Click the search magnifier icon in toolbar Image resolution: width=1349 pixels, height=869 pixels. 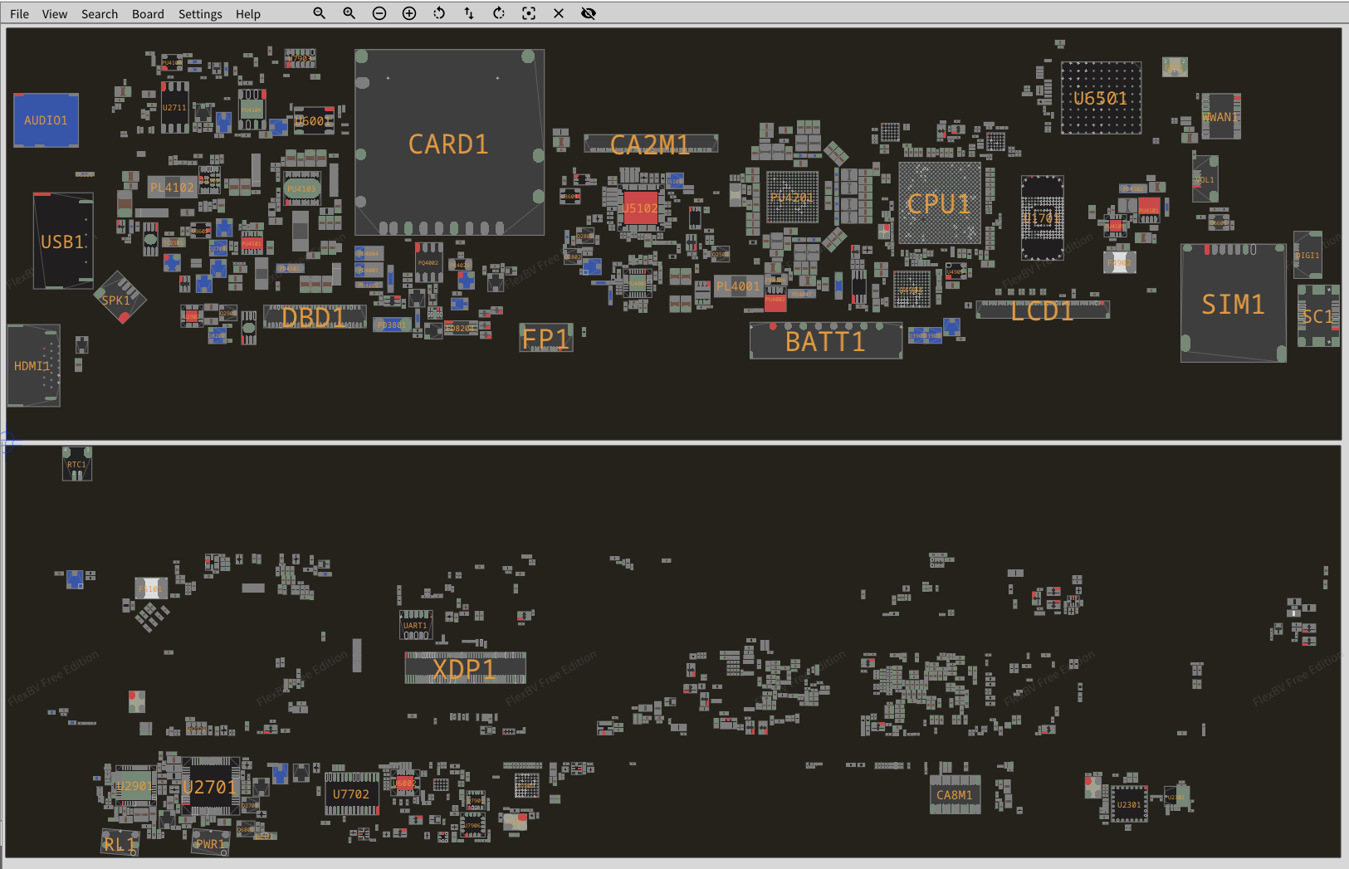click(319, 13)
